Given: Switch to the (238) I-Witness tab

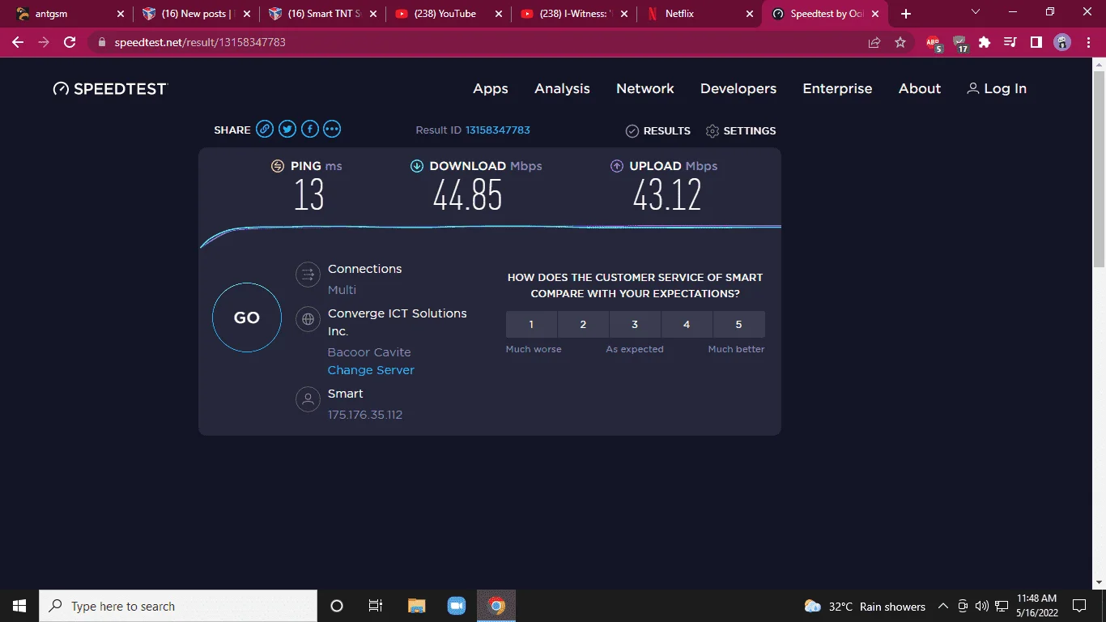Looking at the screenshot, I should coord(576,14).
